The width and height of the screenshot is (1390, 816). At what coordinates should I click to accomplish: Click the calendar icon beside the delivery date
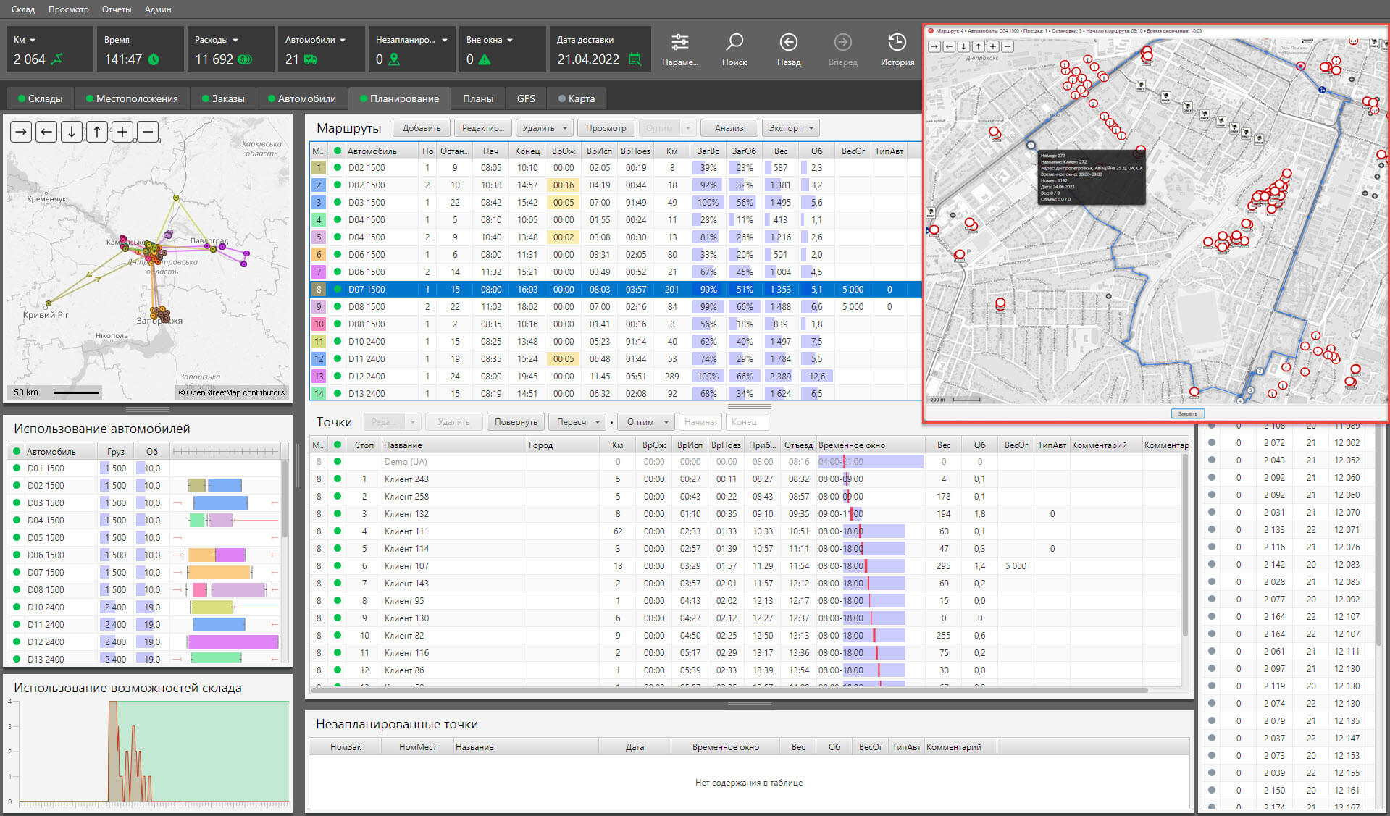(635, 59)
